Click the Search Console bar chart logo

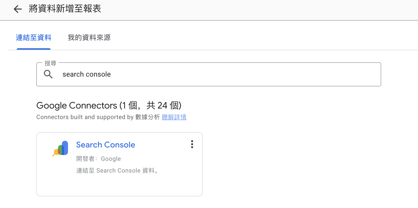(x=61, y=148)
